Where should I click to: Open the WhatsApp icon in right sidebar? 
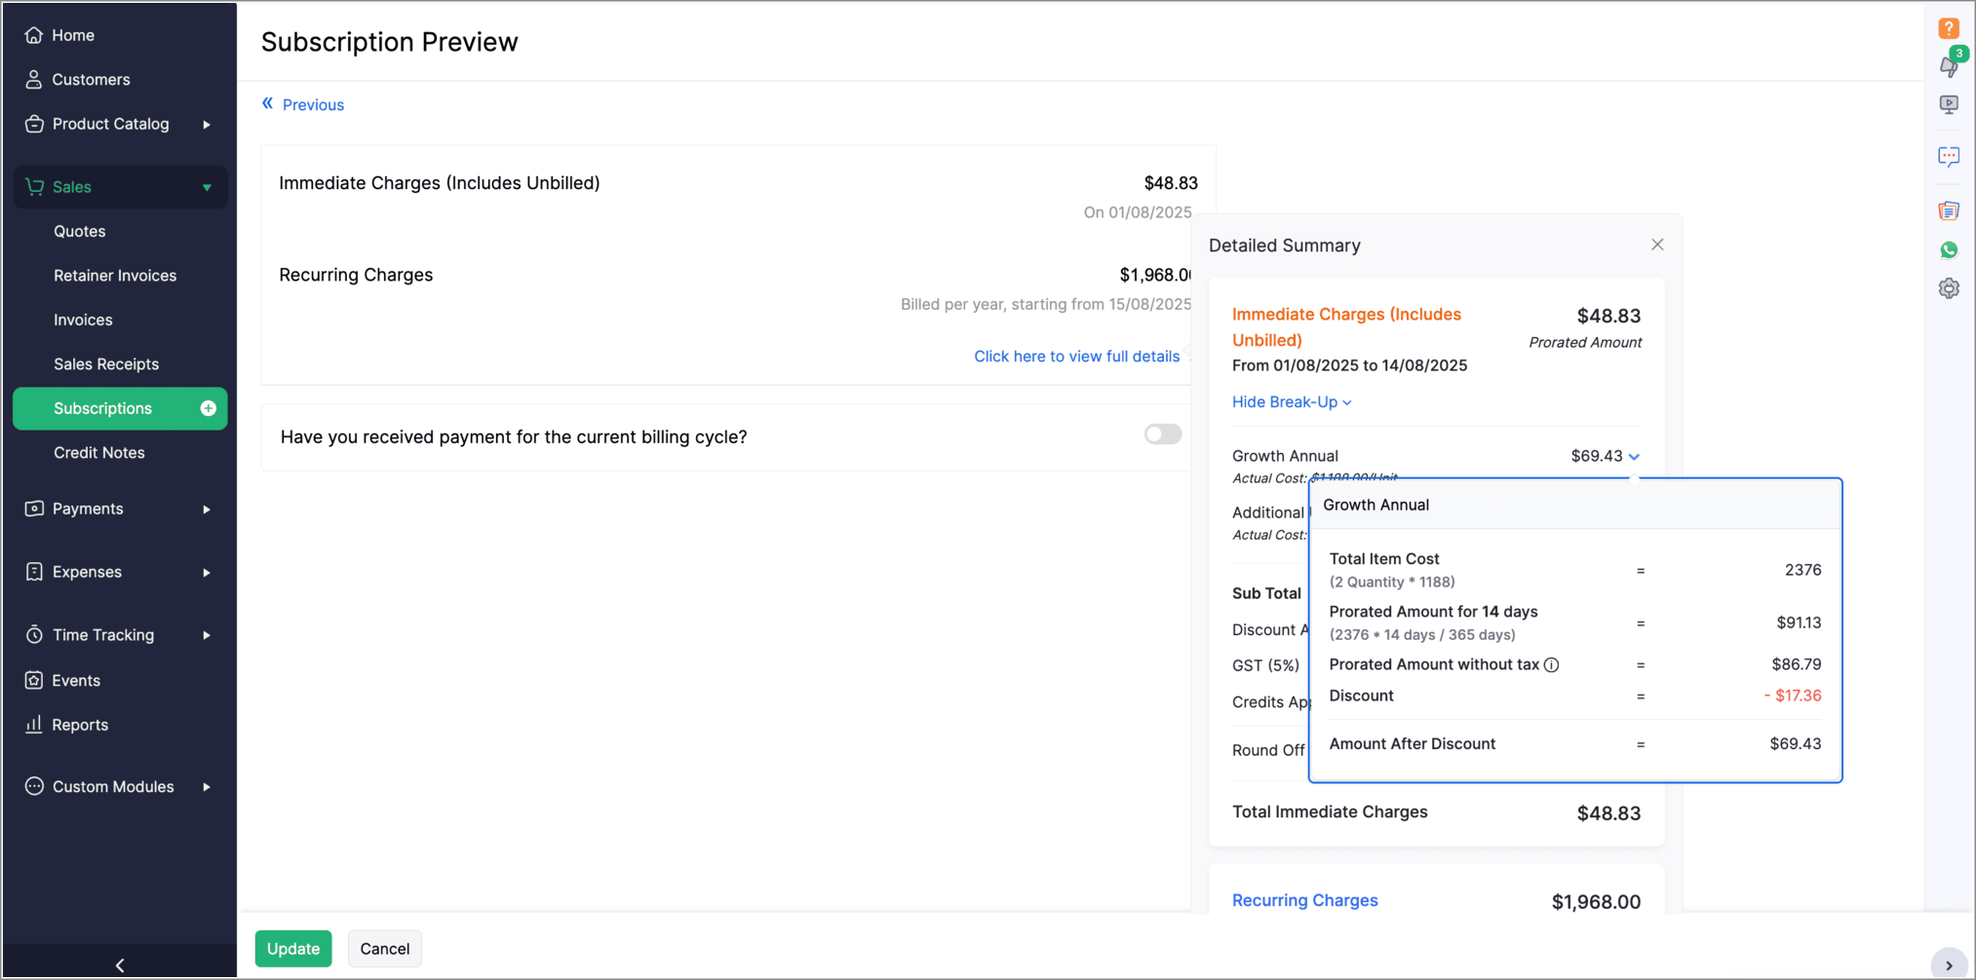1948,250
